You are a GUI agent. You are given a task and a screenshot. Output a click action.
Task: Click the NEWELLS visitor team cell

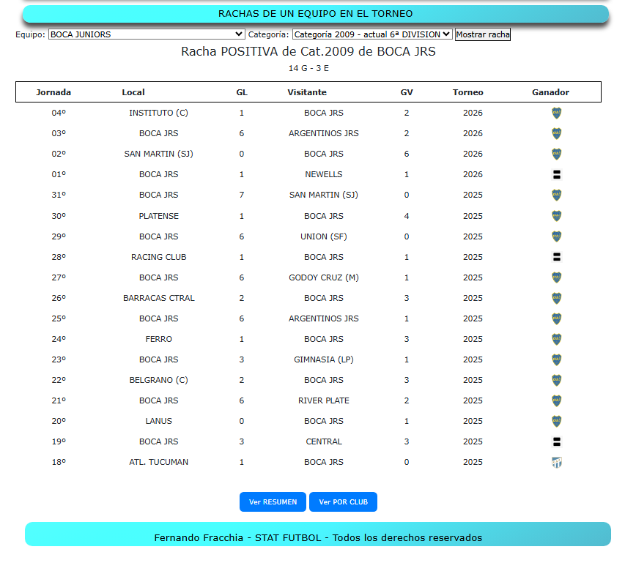click(324, 174)
